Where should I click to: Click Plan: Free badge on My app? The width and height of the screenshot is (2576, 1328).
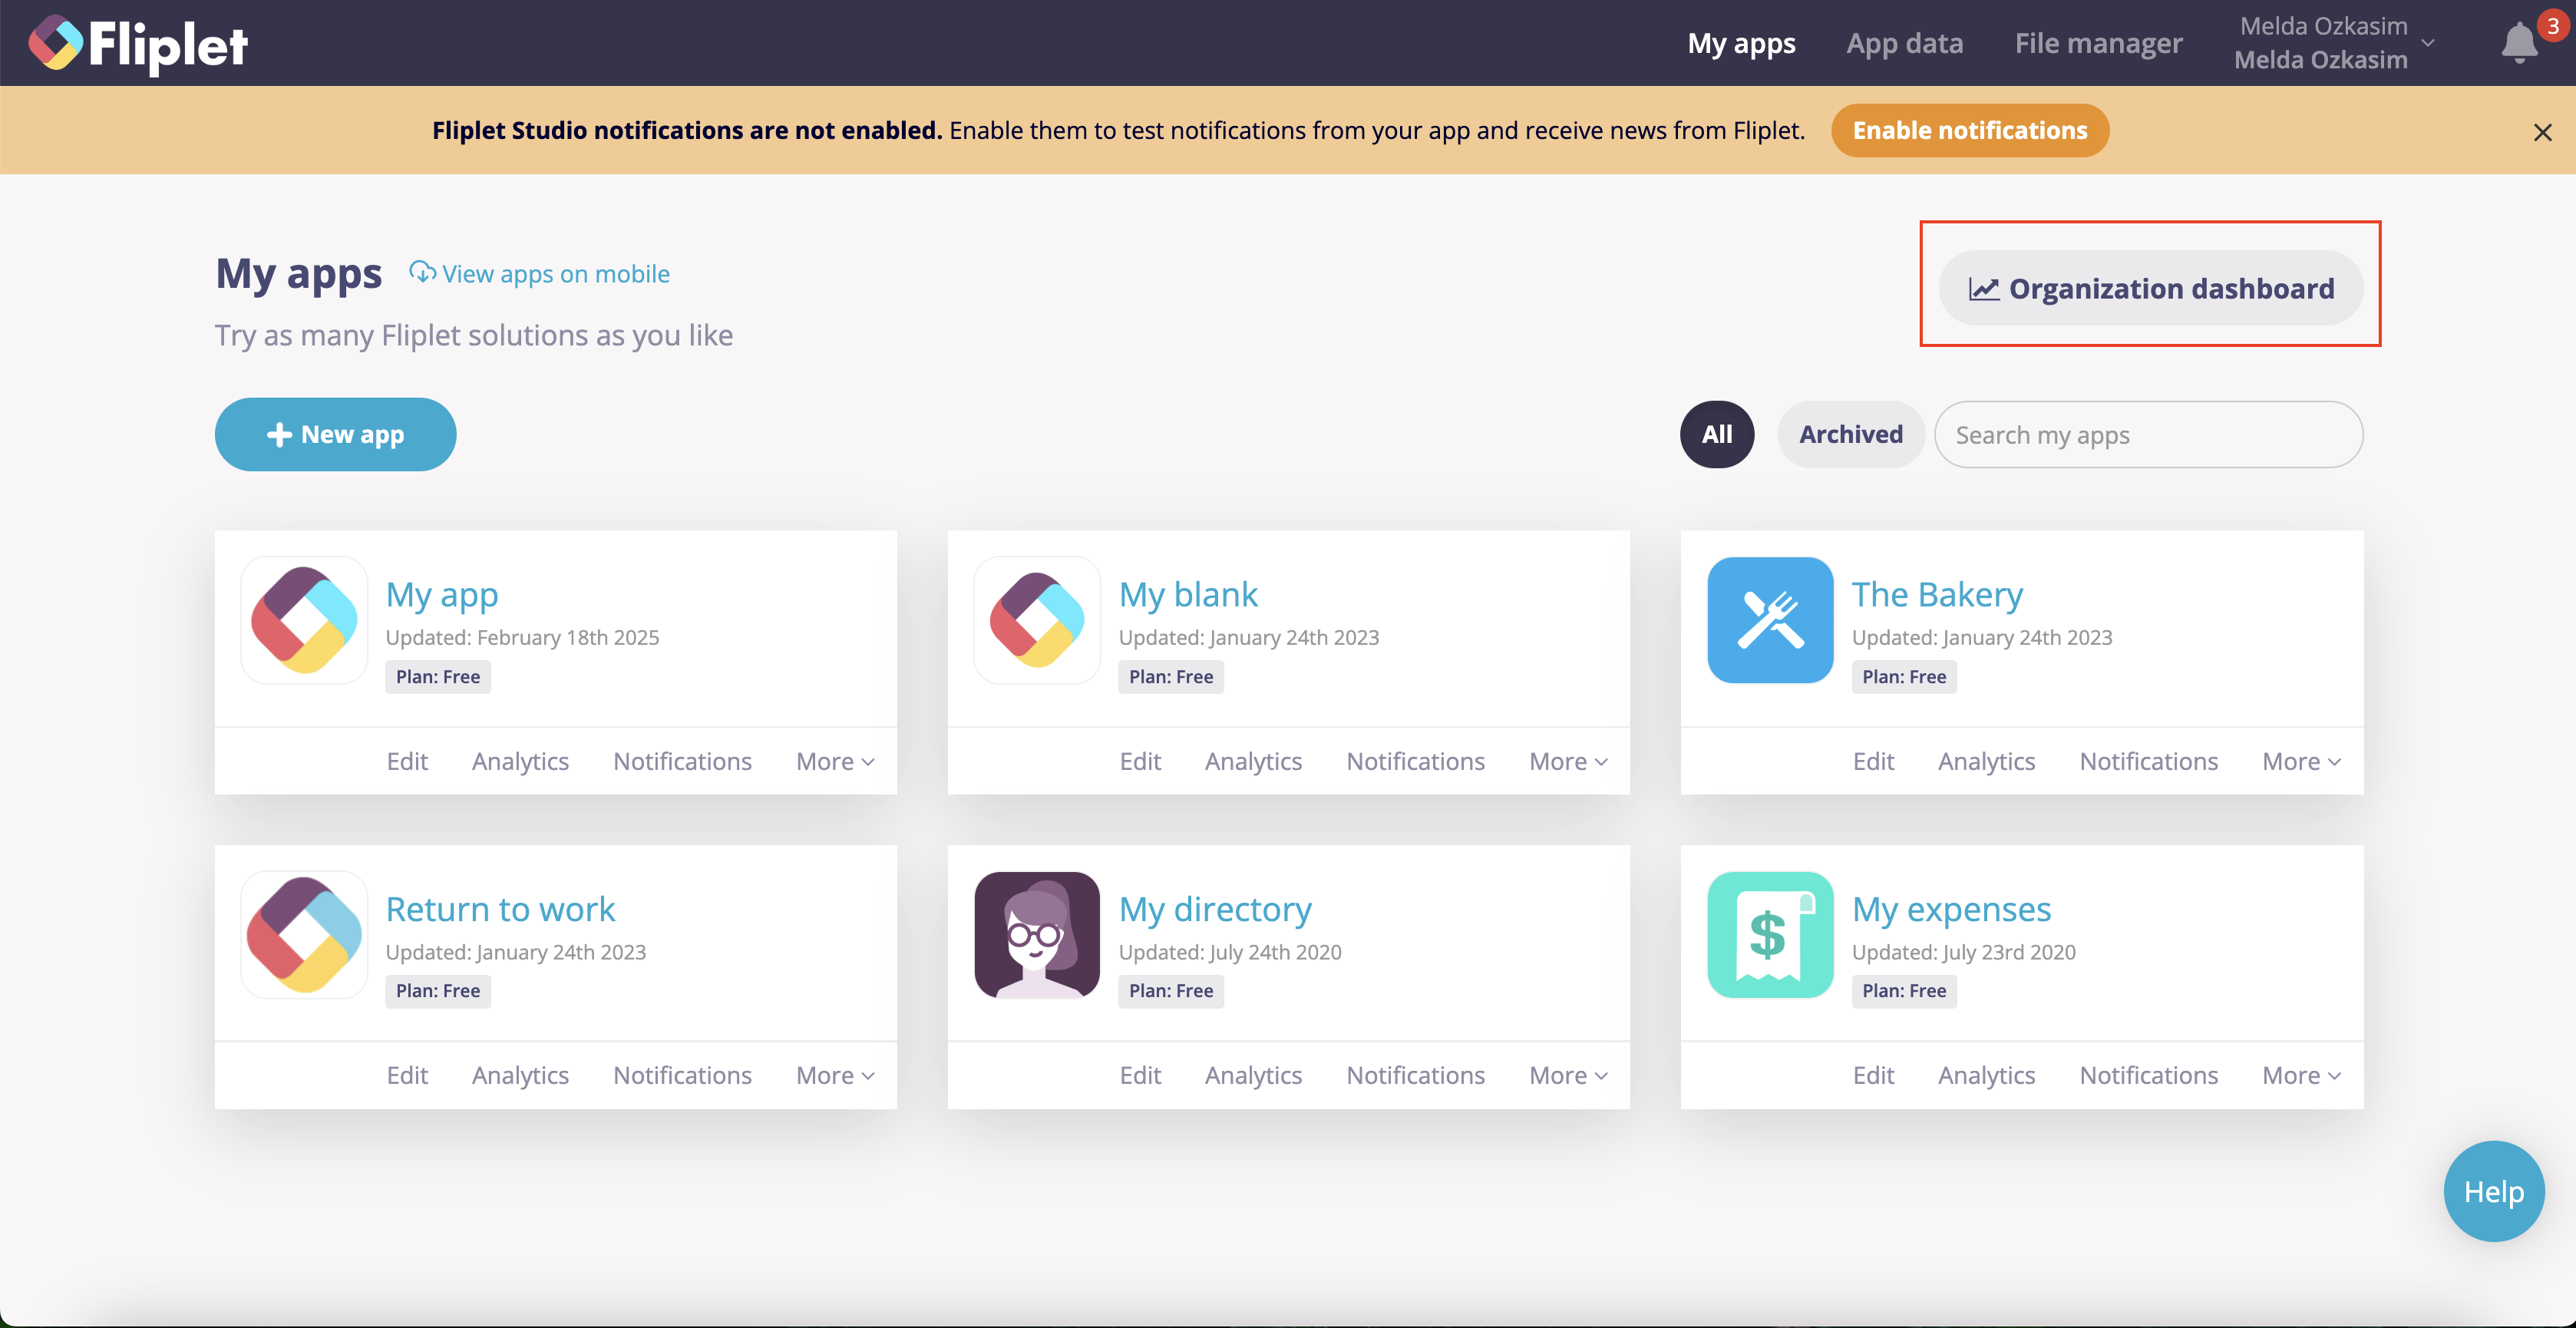438,677
